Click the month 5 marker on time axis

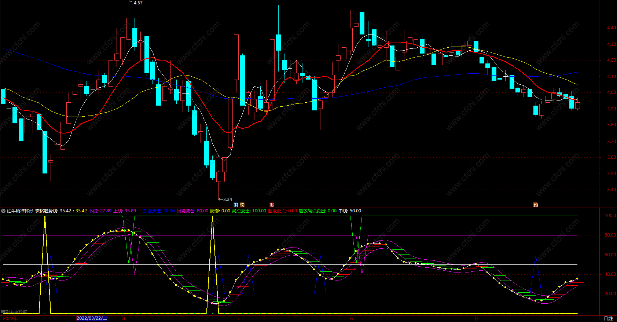(237, 319)
